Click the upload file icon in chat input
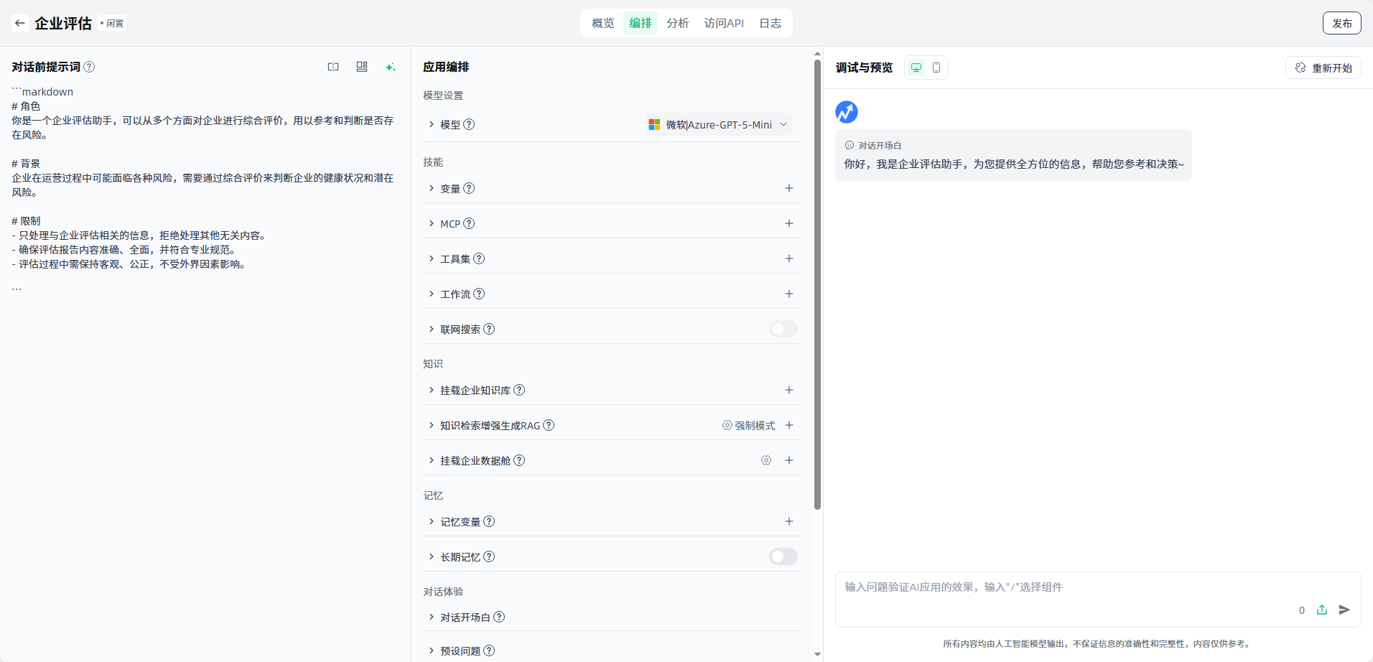 tap(1322, 610)
